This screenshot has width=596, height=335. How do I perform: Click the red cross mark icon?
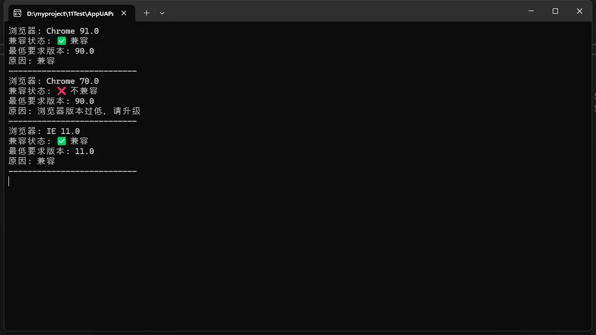[x=62, y=91]
